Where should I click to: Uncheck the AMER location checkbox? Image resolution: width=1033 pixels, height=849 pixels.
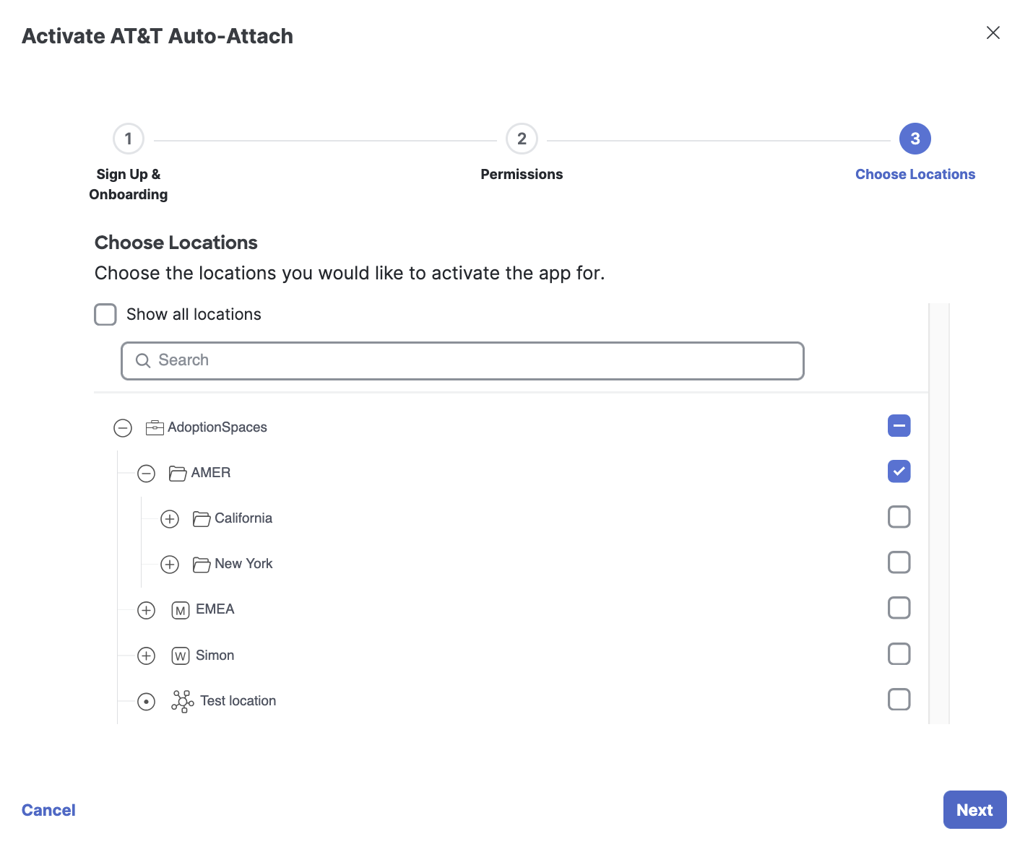[x=899, y=471]
